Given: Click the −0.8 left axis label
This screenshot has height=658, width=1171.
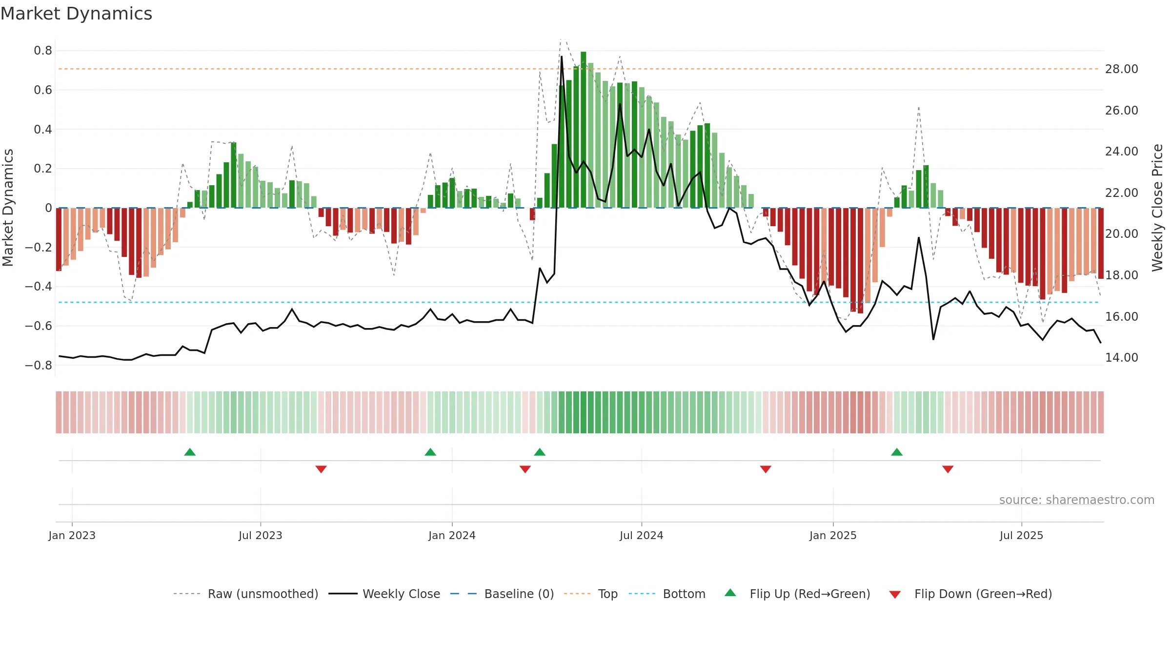Looking at the screenshot, I should (39, 366).
